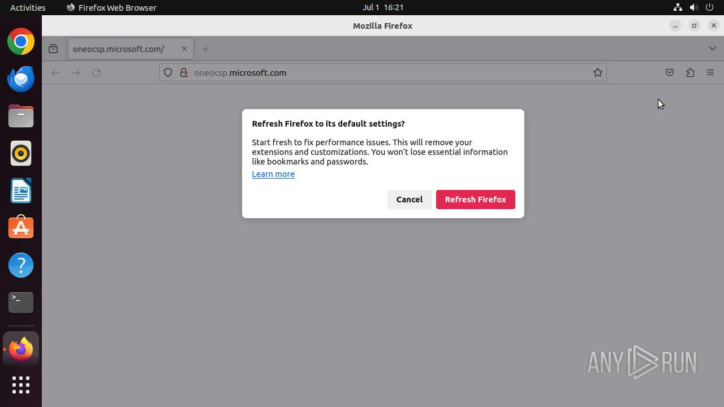Cancel the refresh dialog
Viewport: 724px width, 407px height.
click(x=410, y=200)
